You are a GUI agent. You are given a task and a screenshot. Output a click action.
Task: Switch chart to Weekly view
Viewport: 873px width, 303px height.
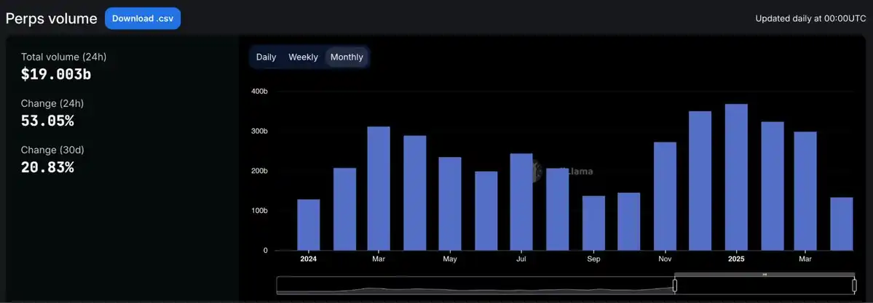point(303,57)
